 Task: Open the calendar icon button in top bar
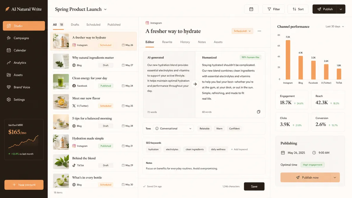[251, 9]
